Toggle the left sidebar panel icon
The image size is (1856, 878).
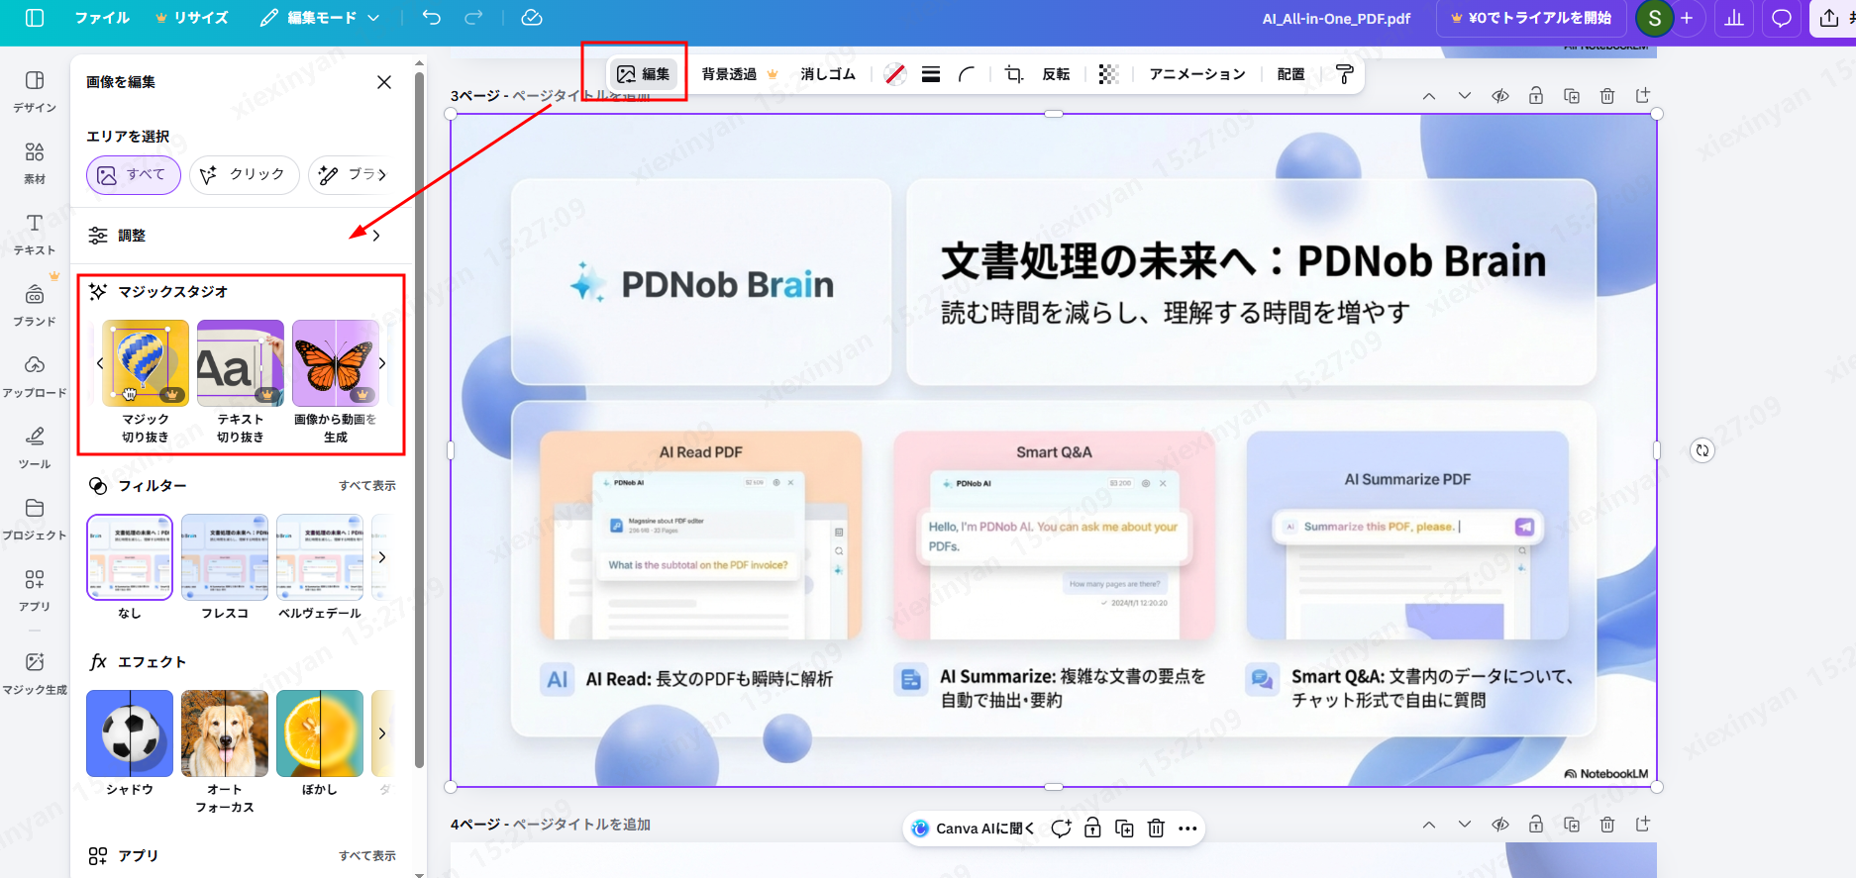click(35, 18)
